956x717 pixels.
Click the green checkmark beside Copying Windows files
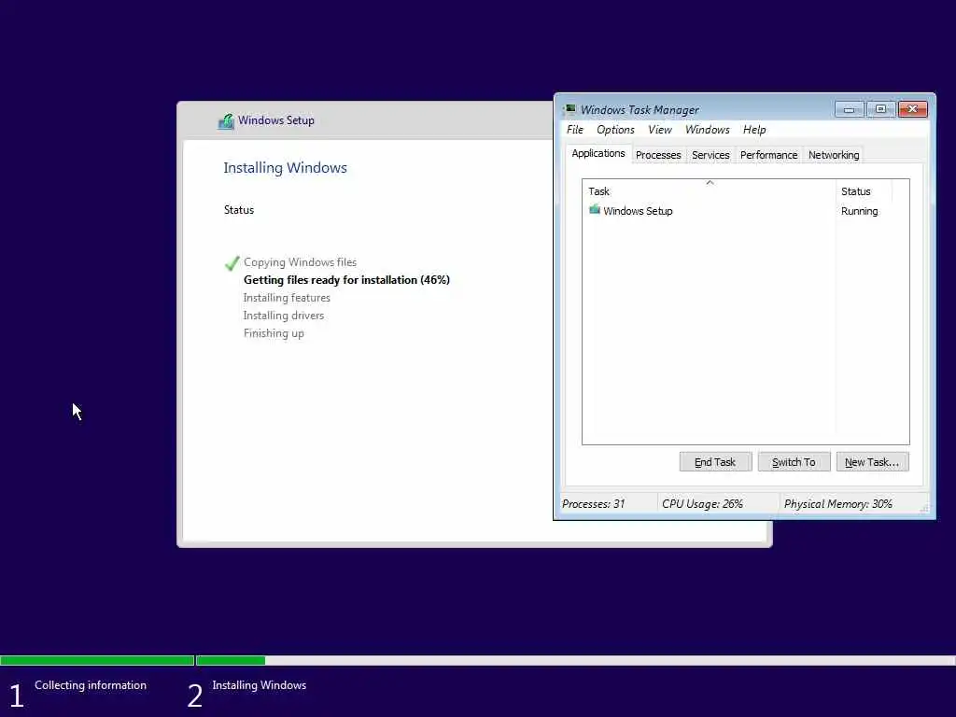pyautogui.click(x=232, y=262)
